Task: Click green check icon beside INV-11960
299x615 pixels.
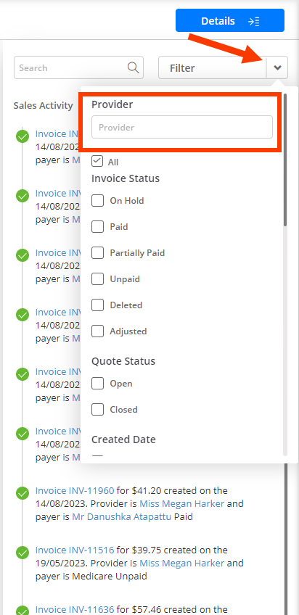Action: pos(22,493)
